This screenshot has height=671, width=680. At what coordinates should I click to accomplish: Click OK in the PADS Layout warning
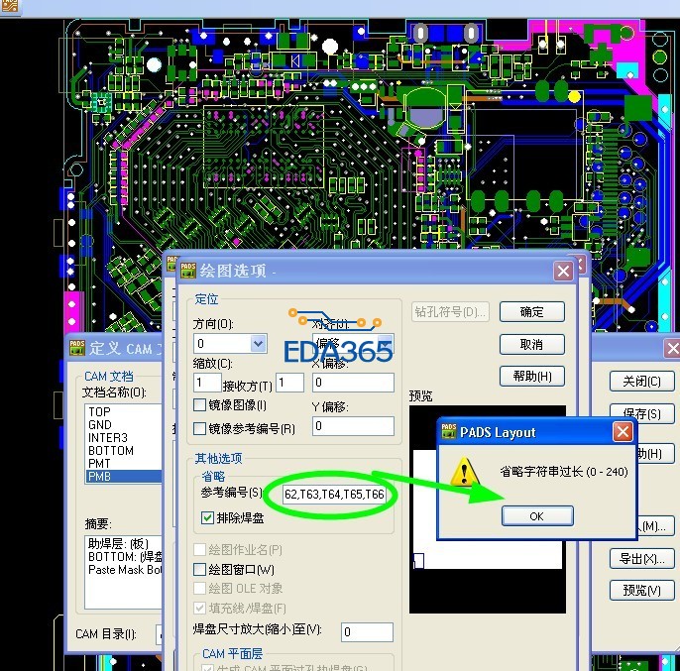537,516
